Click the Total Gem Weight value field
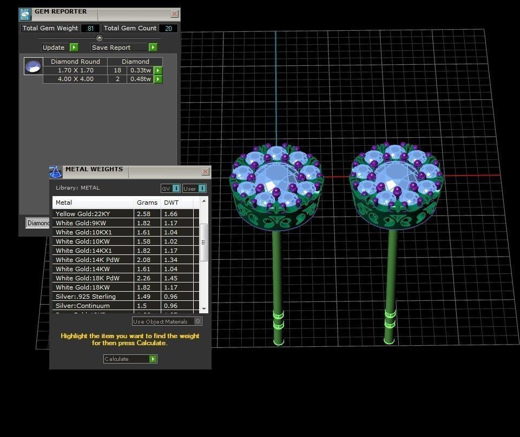The image size is (520, 437). (x=90, y=28)
